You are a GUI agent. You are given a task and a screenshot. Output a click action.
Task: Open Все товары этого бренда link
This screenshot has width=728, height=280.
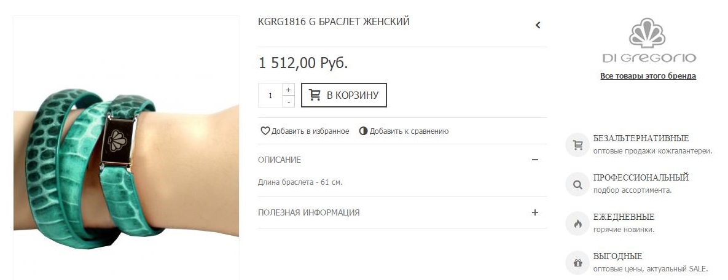point(648,76)
